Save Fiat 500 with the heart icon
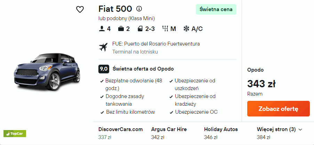Screen dimensions: 314x145 click(80, 10)
